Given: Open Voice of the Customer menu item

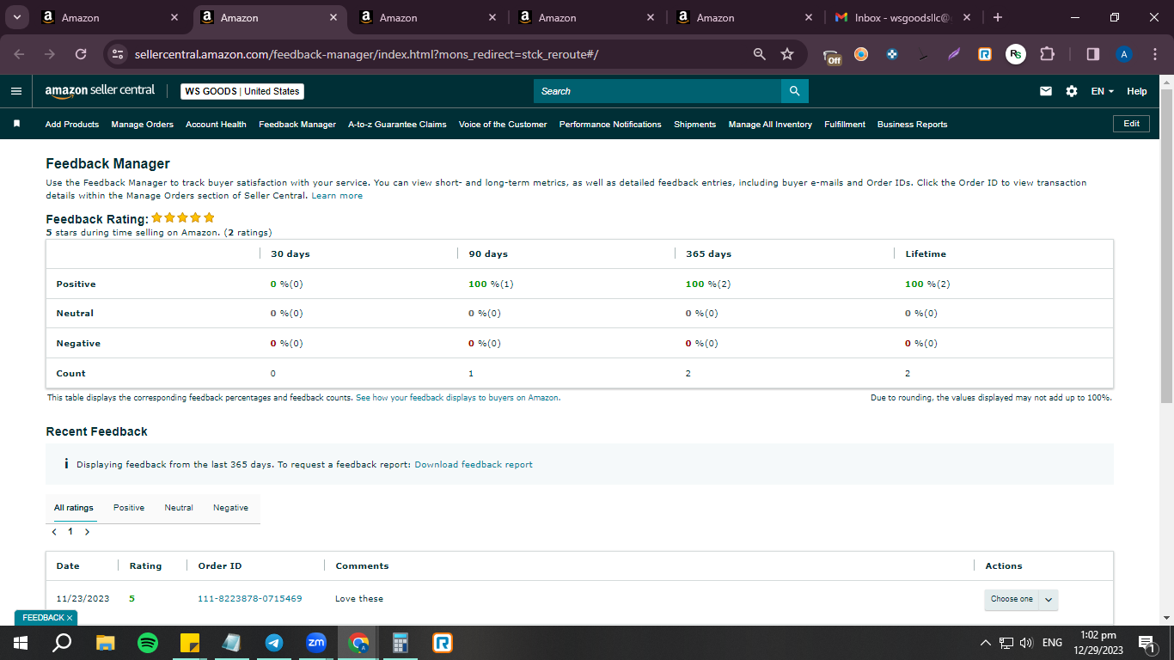Looking at the screenshot, I should pos(503,125).
